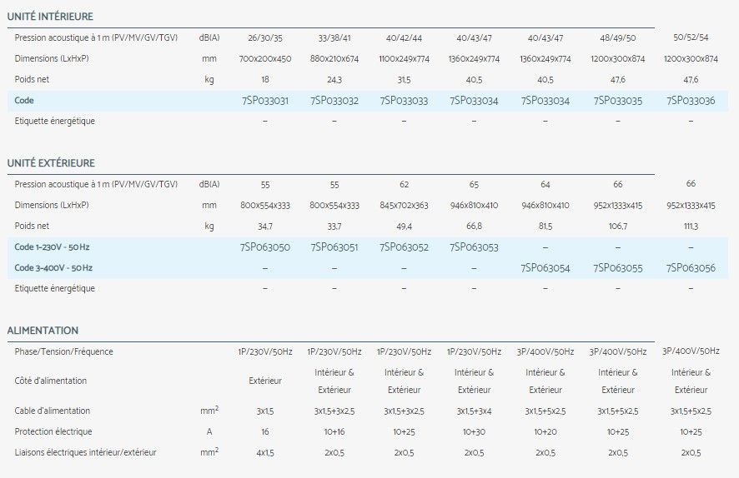
Task: Click indoor unit code 7SP033036
Action: coord(691,101)
